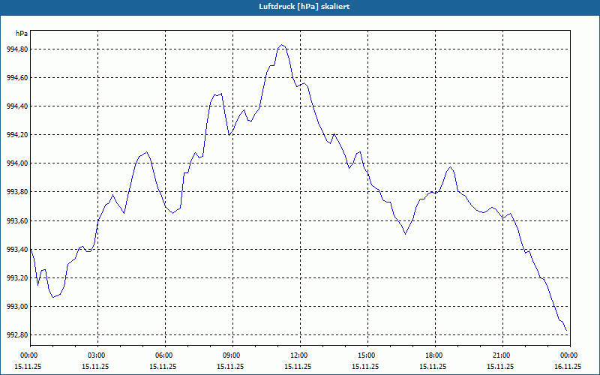
Task: Click the curve's end point at midnight
Action: coord(566,331)
